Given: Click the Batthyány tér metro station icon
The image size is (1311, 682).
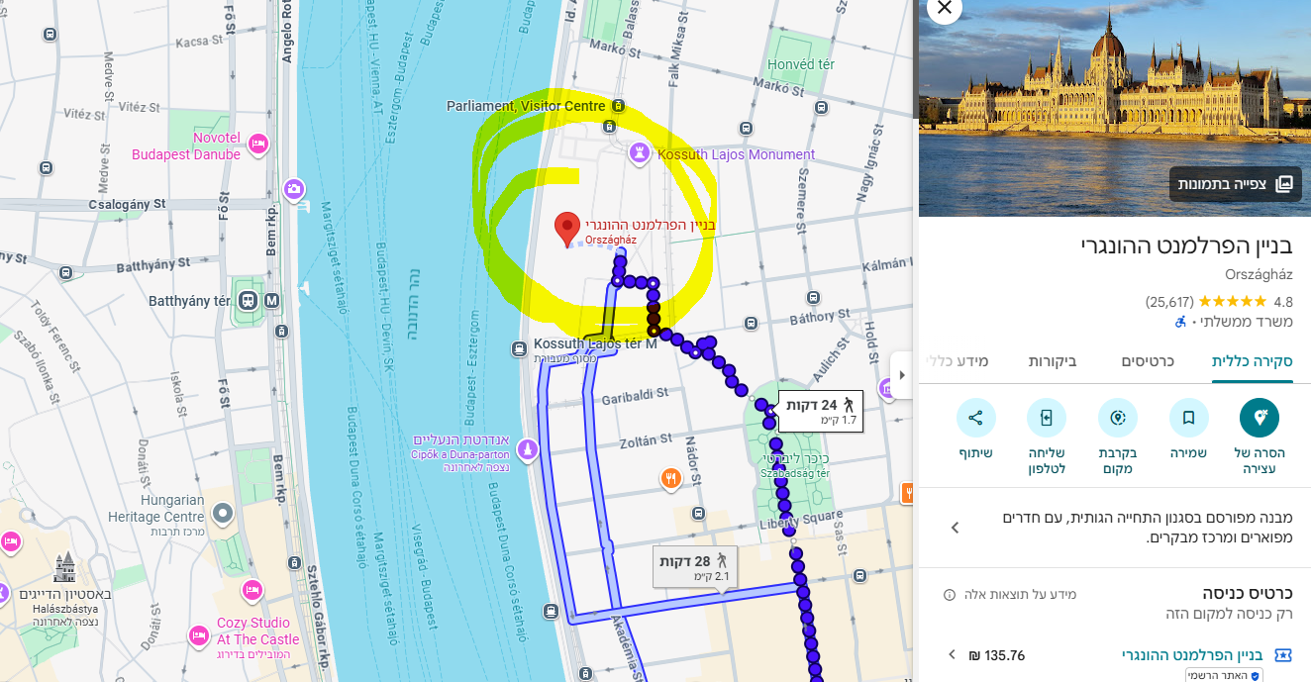Looking at the screenshot, I should point(247,300).
